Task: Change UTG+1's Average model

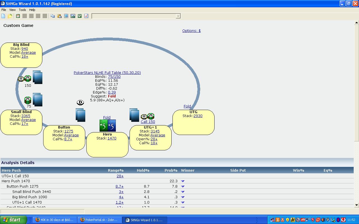Action: pyautogui.click(x=158, y=135)
